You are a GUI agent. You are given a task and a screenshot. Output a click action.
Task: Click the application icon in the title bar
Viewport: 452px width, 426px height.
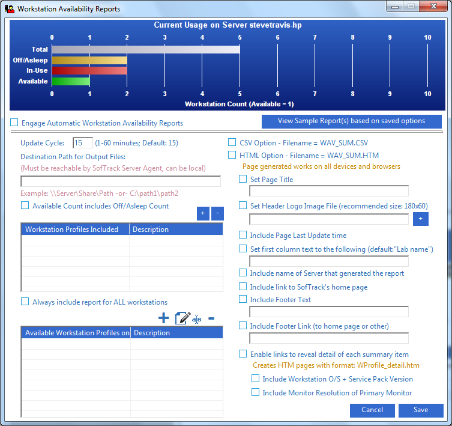pyautogui.click(x=10, y=9)
